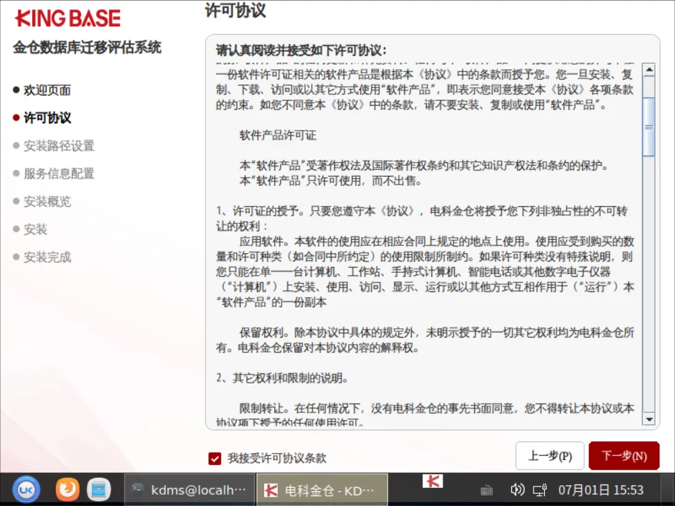
Task: Switch to the kdms@localhost terminal window
Action: click(x=189, y=490)
